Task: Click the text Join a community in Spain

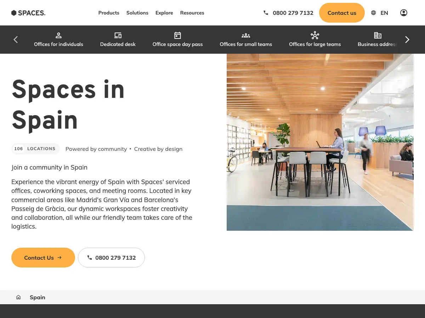Action: click(49, 167)
